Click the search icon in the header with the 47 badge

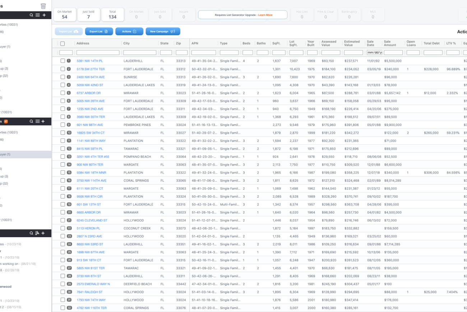(31, 122)
